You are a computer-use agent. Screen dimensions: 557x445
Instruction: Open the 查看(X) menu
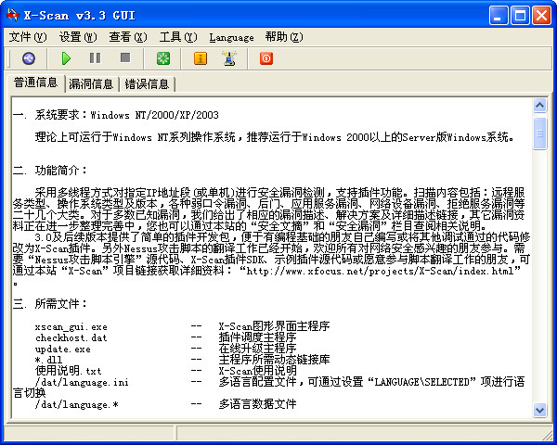pyautogui.click(x=128, y=37)
